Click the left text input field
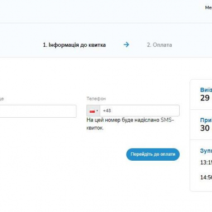 (38, 111)
